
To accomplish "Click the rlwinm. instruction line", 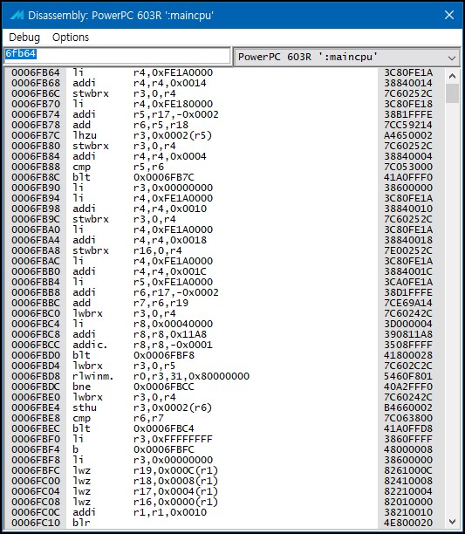I will tap(225, 376).
